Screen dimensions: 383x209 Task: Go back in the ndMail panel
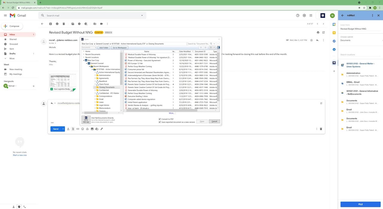coord(343,16)
